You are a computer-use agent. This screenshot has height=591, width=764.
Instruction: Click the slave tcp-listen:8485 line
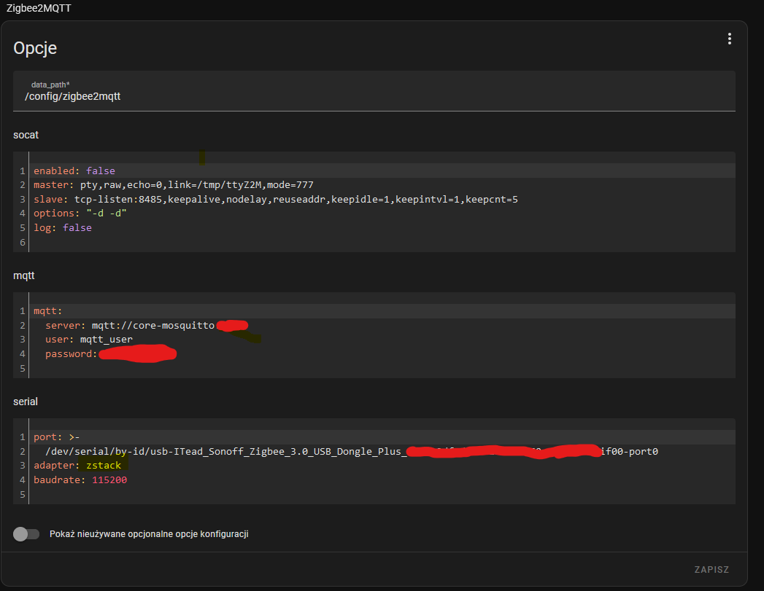[x=275, y=200]
